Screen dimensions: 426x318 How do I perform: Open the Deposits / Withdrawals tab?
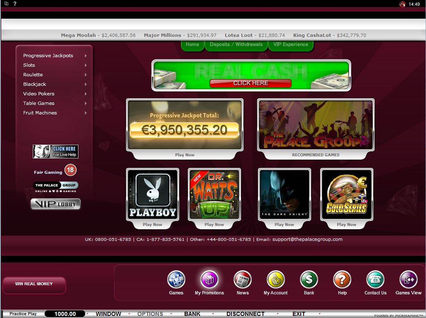236,45
